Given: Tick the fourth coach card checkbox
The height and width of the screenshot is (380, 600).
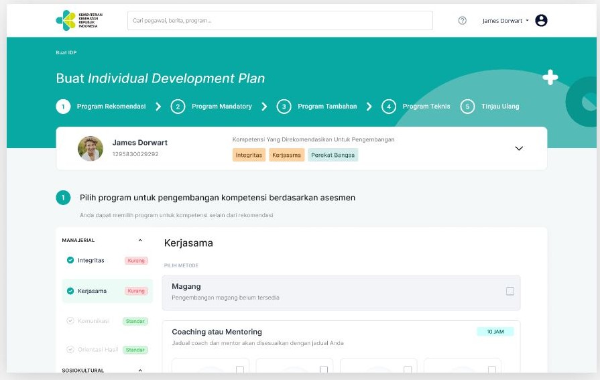Looking at the screenshot, I should pyautogui.click(x=492, y=370).
